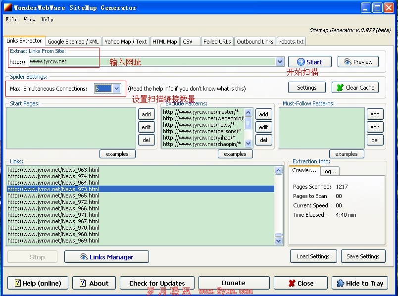Select the Log info tab
This screenshot has height=296, width=398.
point(330,171)
